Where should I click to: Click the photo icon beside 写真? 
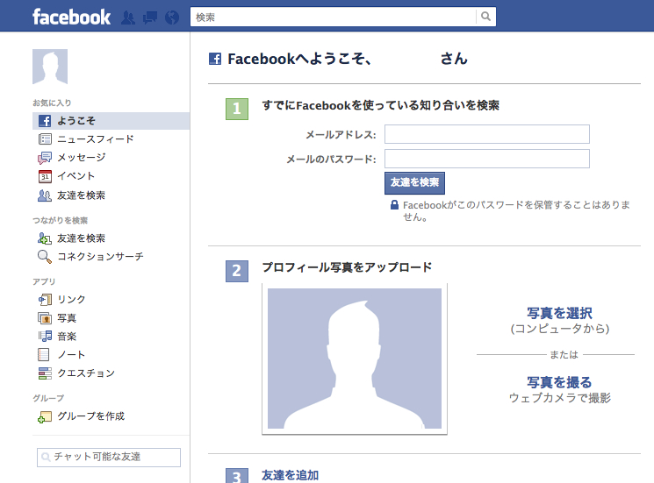tap(45, 318)
